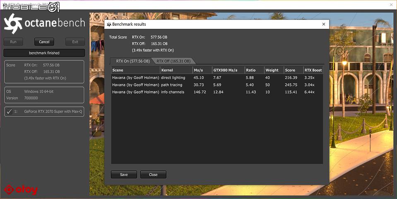Click the otoy logo
The height and width of the screenshot is (199, 397).
tap(21, 189)
